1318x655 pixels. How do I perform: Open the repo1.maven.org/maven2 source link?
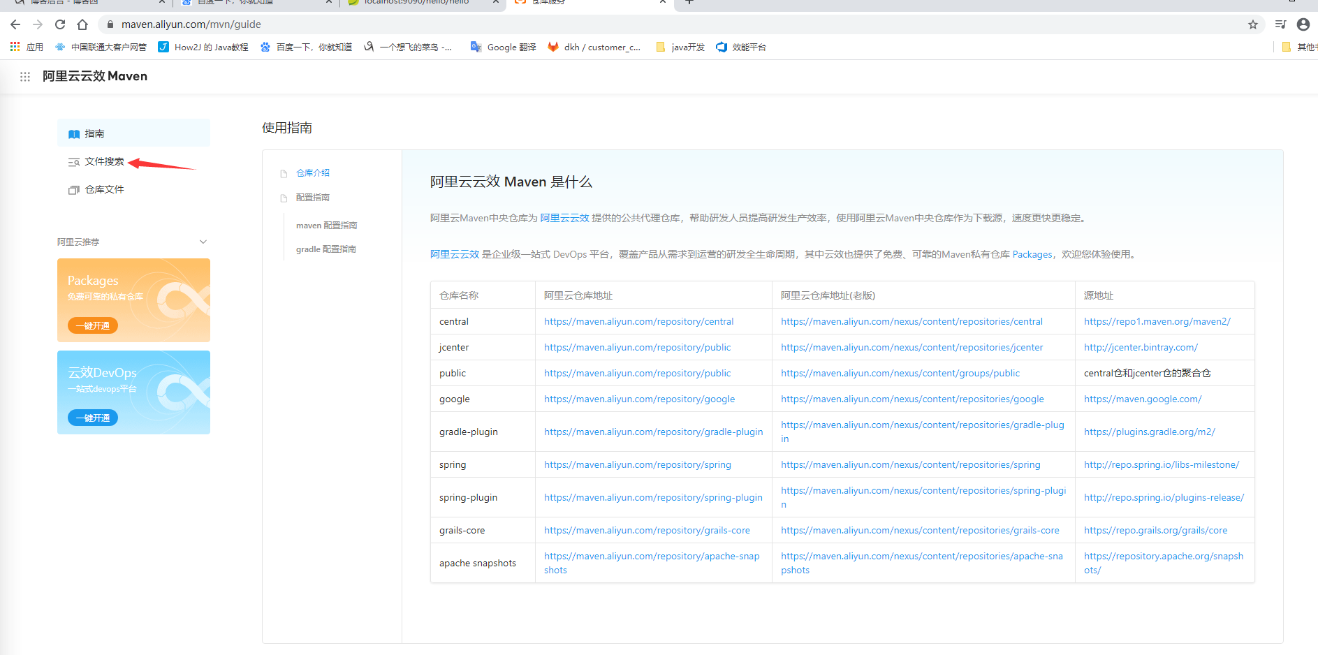click(x=1157, y=321)
